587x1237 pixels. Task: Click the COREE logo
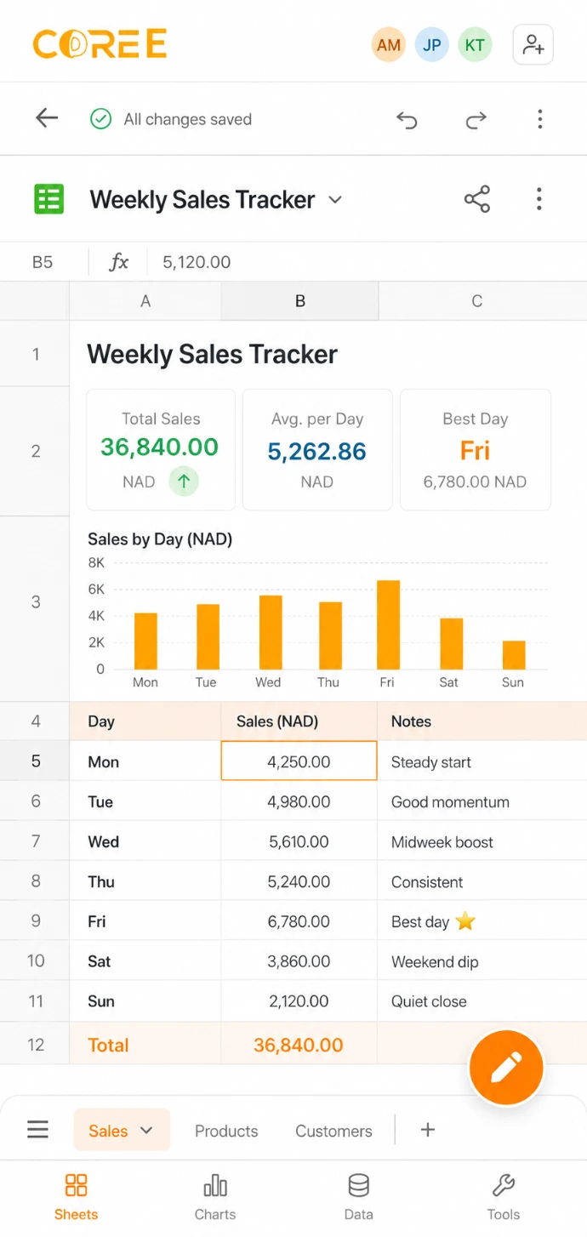pyautogui.click(x=100, y=44)
